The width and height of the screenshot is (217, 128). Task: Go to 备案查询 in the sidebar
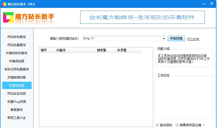17,110
